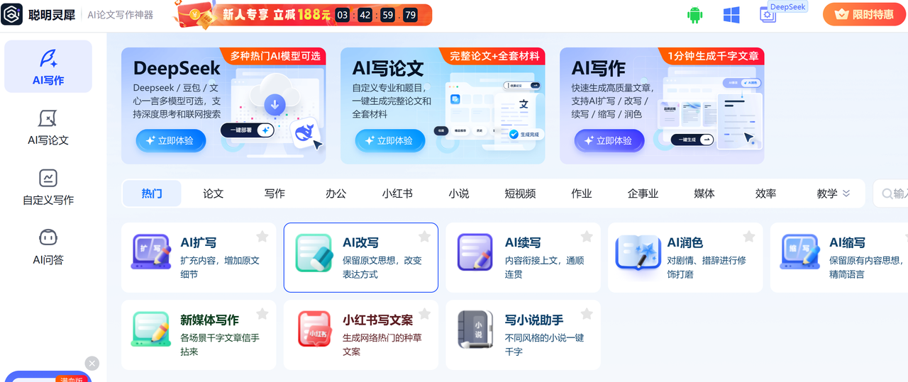Click the AI缩写 card icon
The image size is (908, 382).
coord(800,252)
